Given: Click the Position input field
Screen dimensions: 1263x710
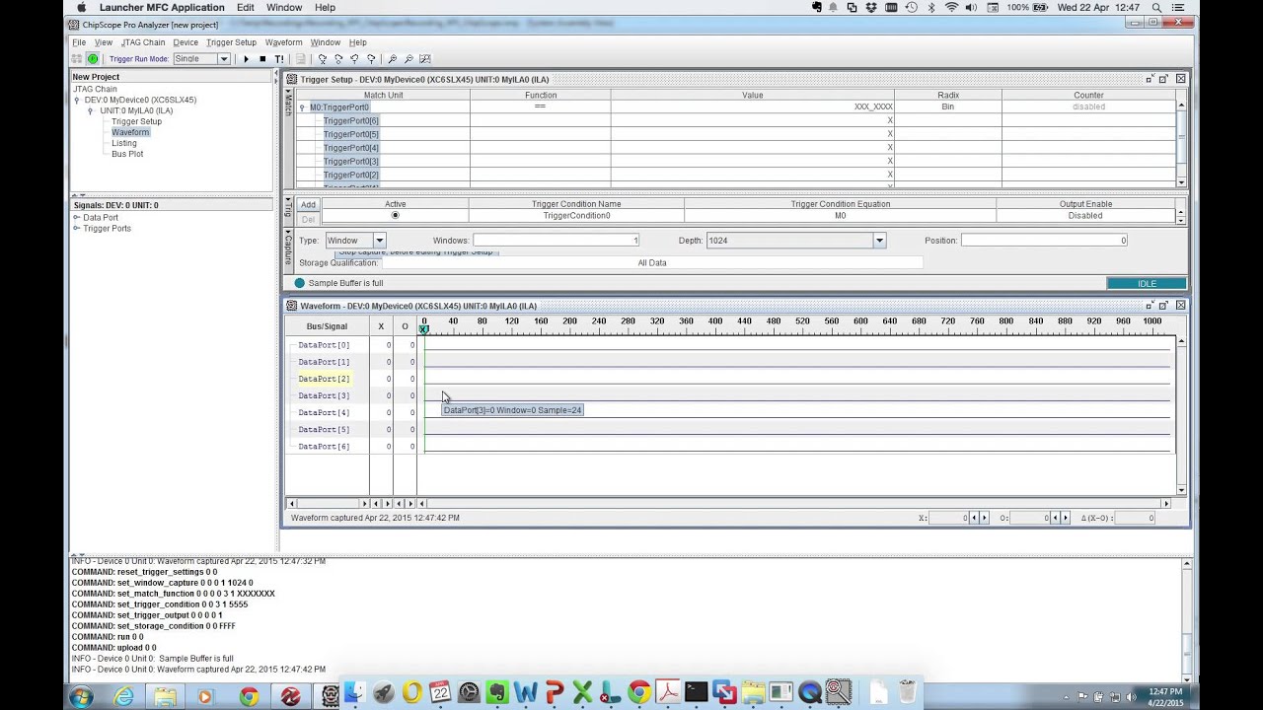Looking at the screenshot, I should 1044,241.
